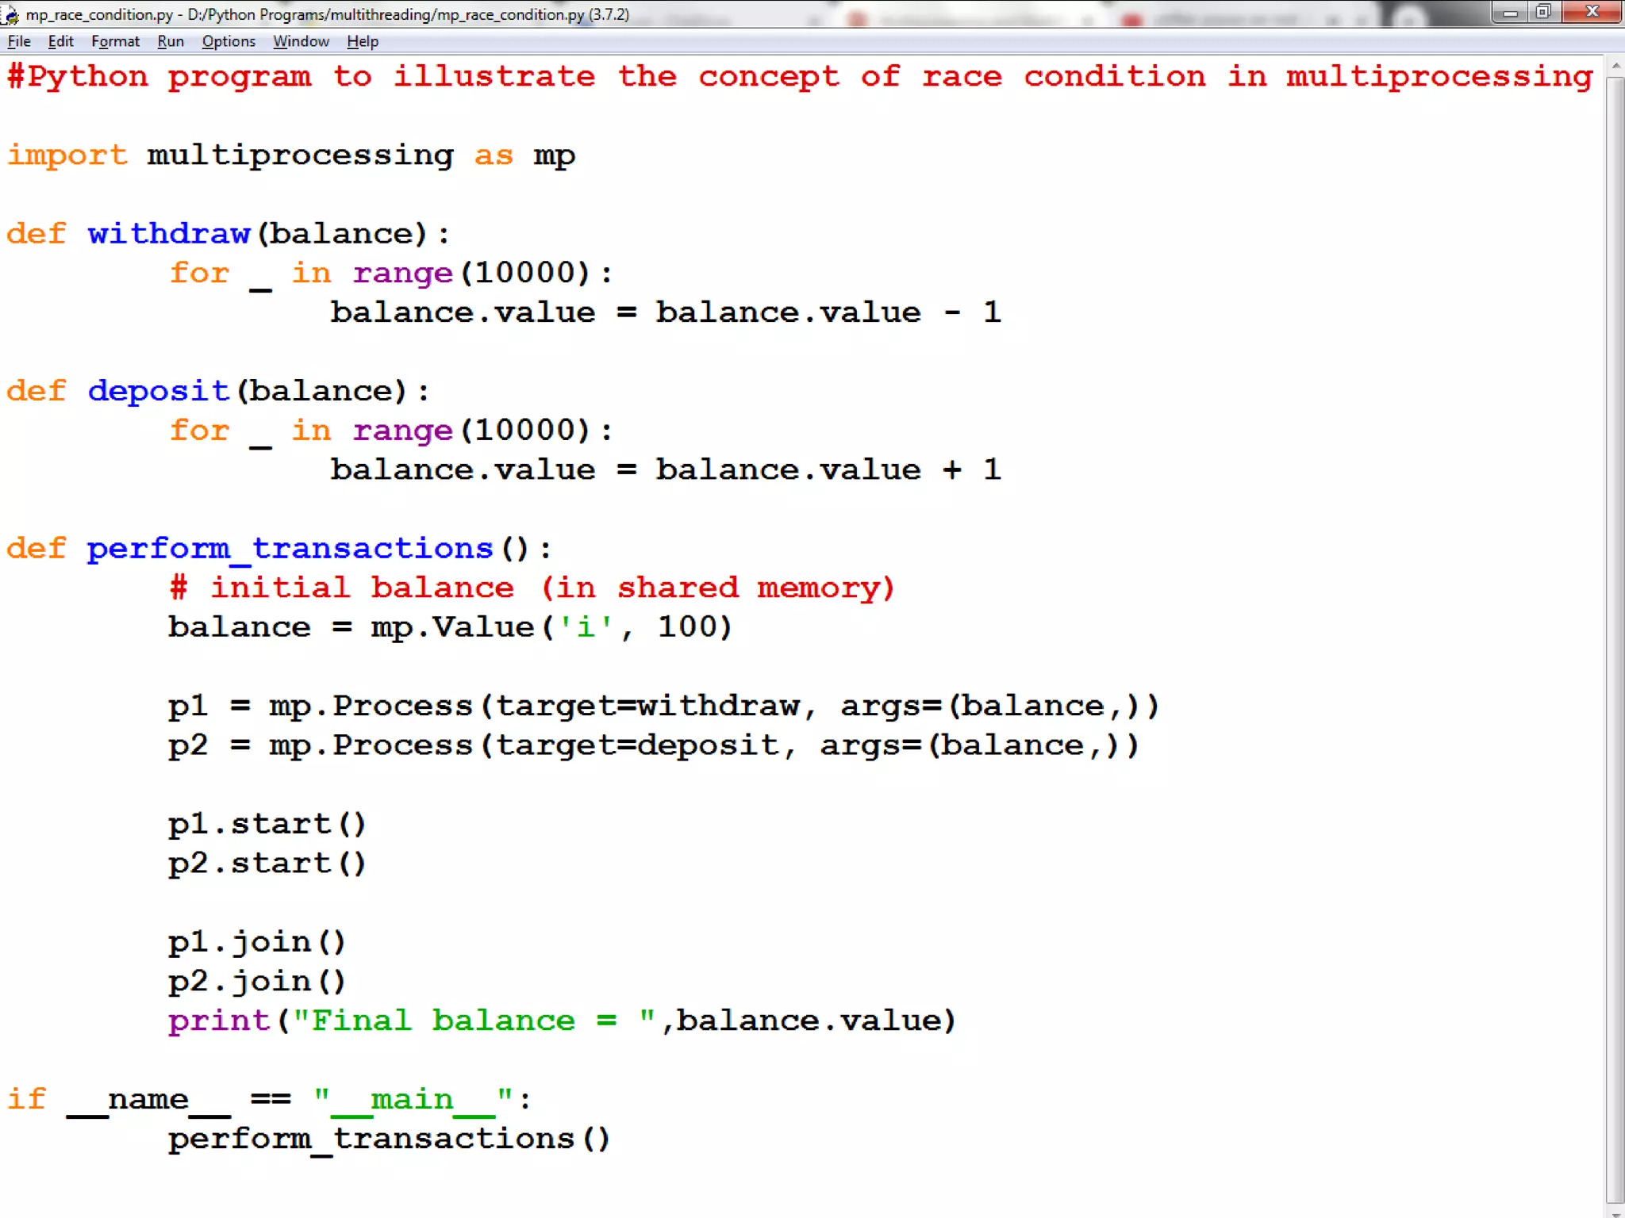
Task: Open the File menu
Action: 19,41
